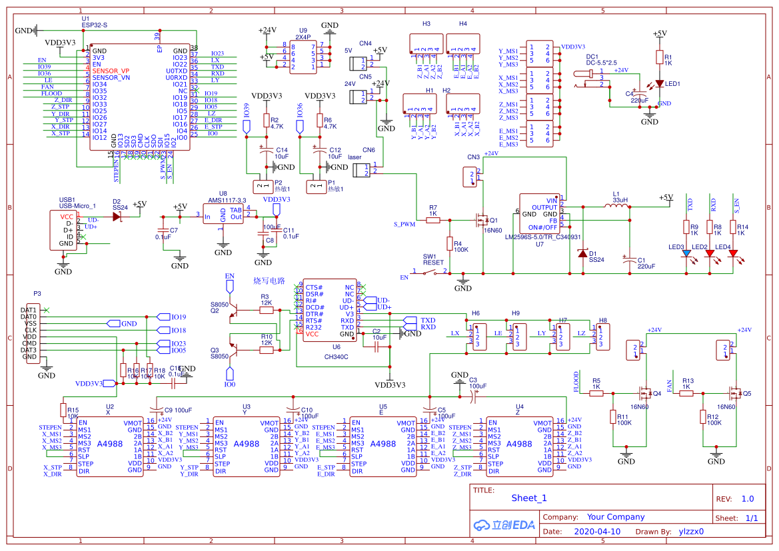Select the AMS1117-3.3 regulator U8
This screenshot has height=551, width=779.
tap(223, 214)
